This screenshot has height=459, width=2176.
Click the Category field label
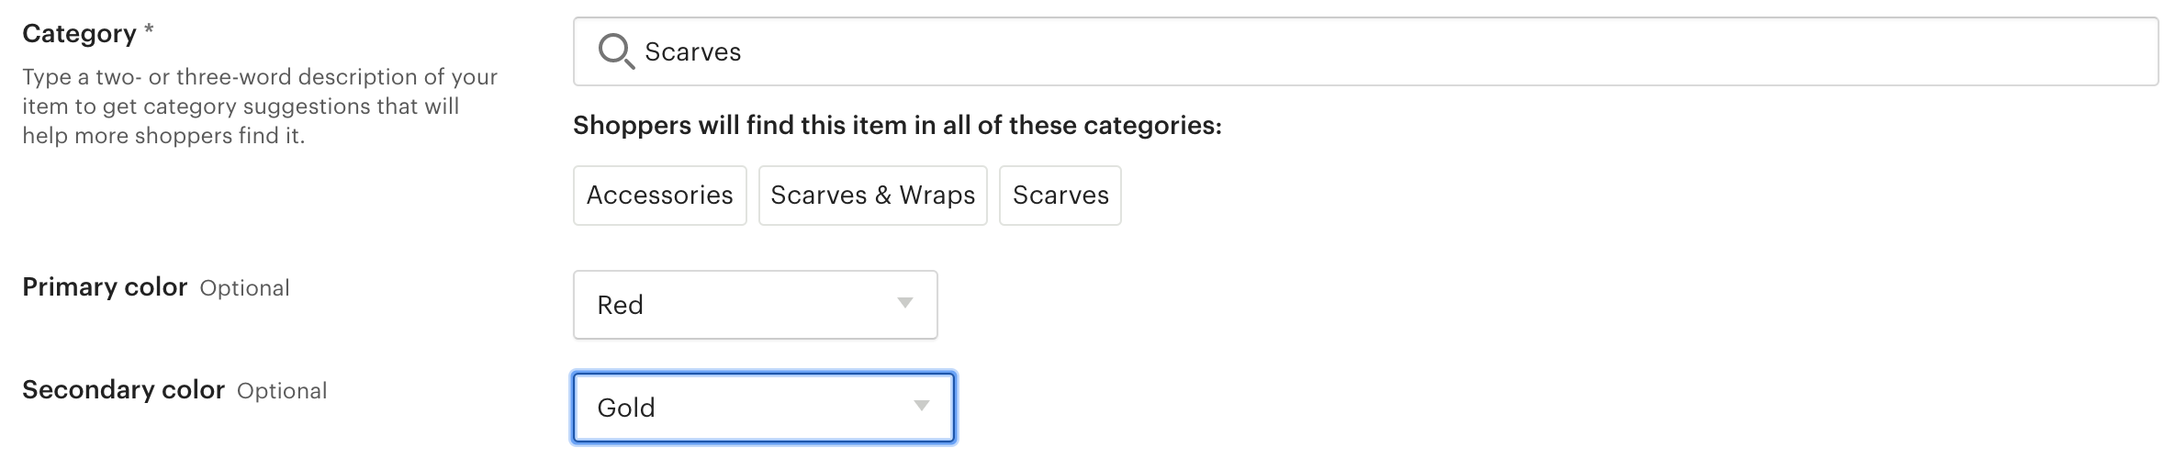(79, 34)
